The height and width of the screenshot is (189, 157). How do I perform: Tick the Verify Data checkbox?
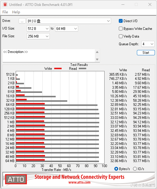coord(121,36)
